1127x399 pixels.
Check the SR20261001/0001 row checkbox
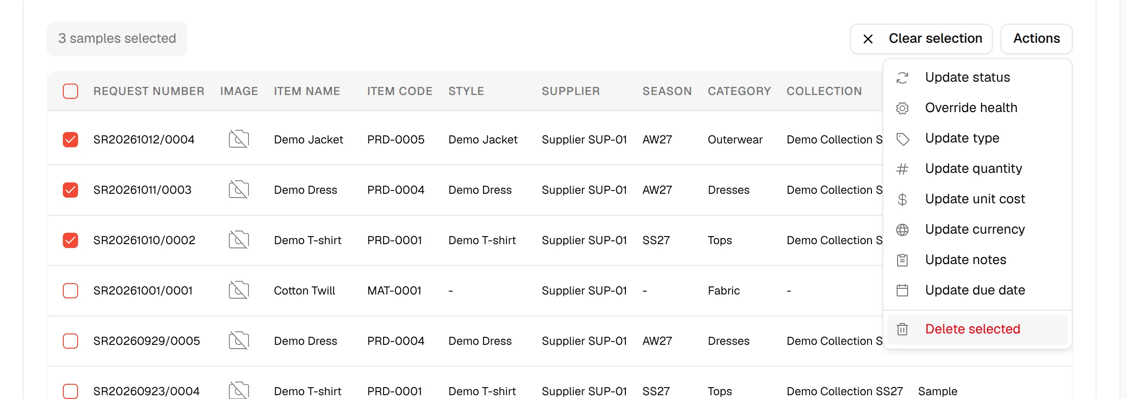pyautogui.click(x=70, y=291)
